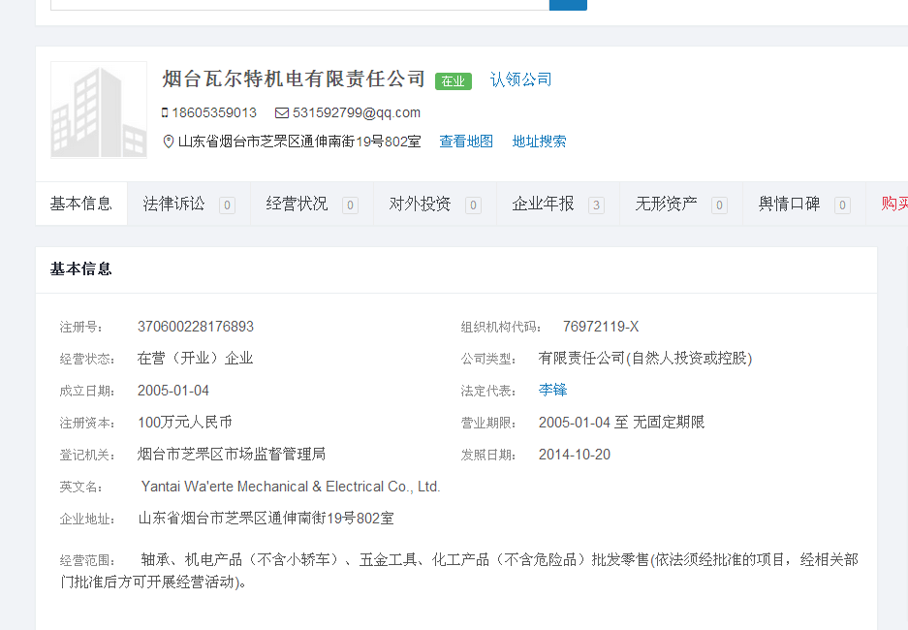Open the 查看地图 map link
The height and width of the screenshot is (630, 908).
pyautogui.click(x=466, y=142)
